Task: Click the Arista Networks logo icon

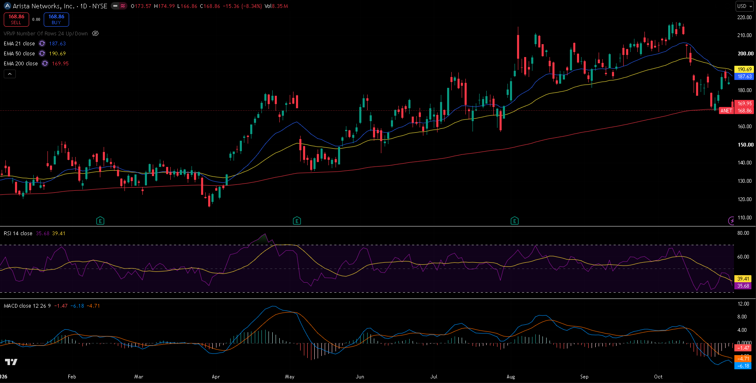Action: point(7,6)
